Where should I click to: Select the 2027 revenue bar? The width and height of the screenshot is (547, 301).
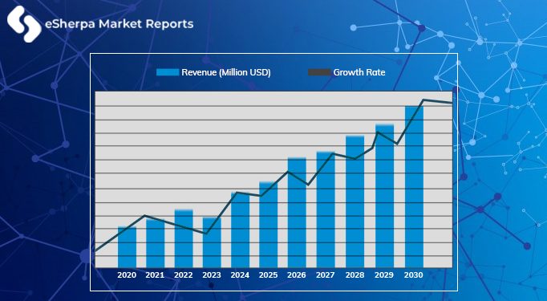326,209
